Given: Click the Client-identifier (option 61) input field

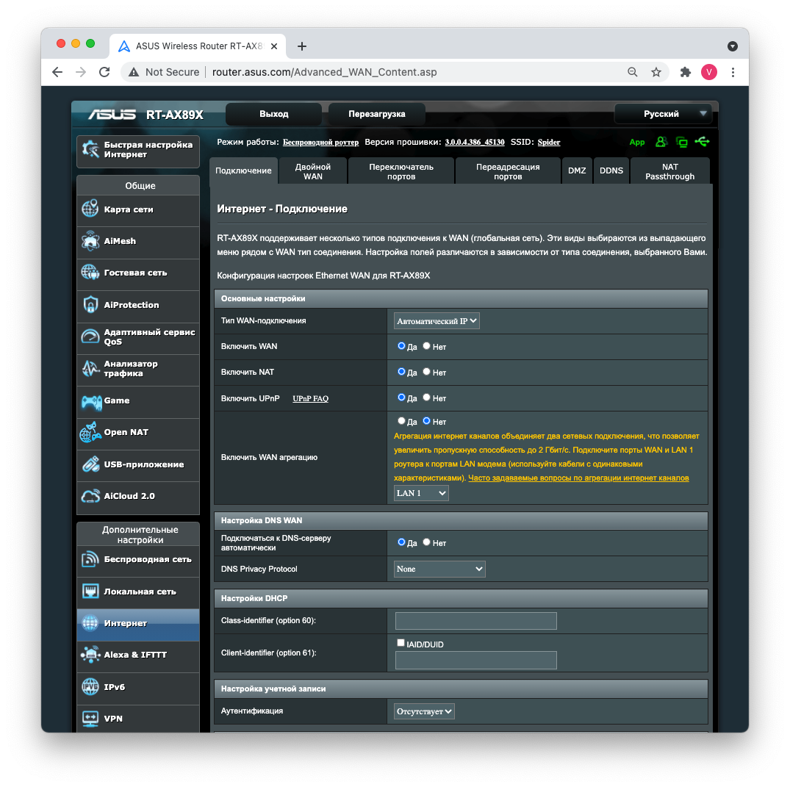Looking at the screenshot, I should tap(476, 660).
